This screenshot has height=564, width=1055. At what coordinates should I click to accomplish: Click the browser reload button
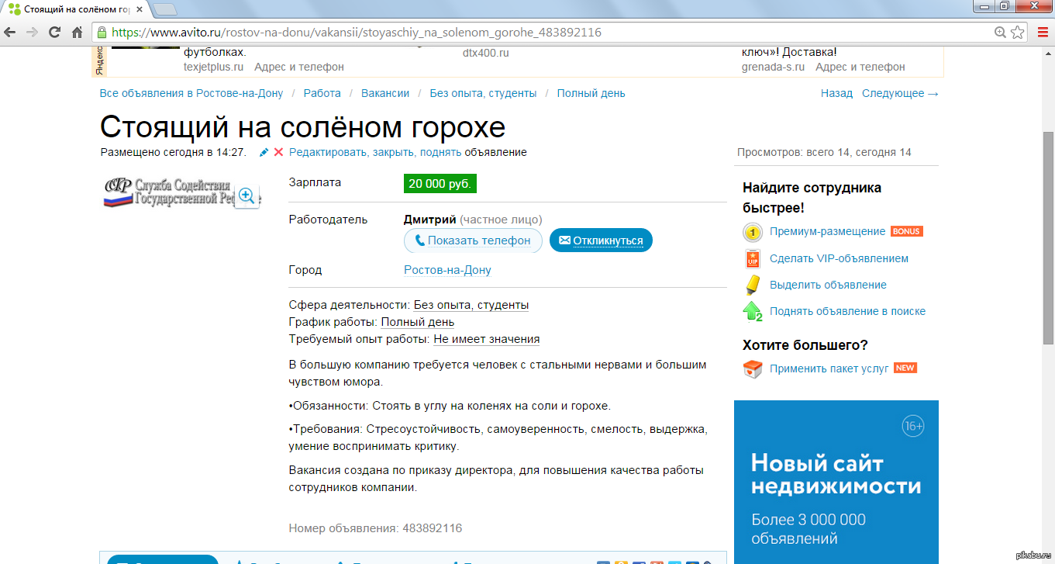pos(54,33)
